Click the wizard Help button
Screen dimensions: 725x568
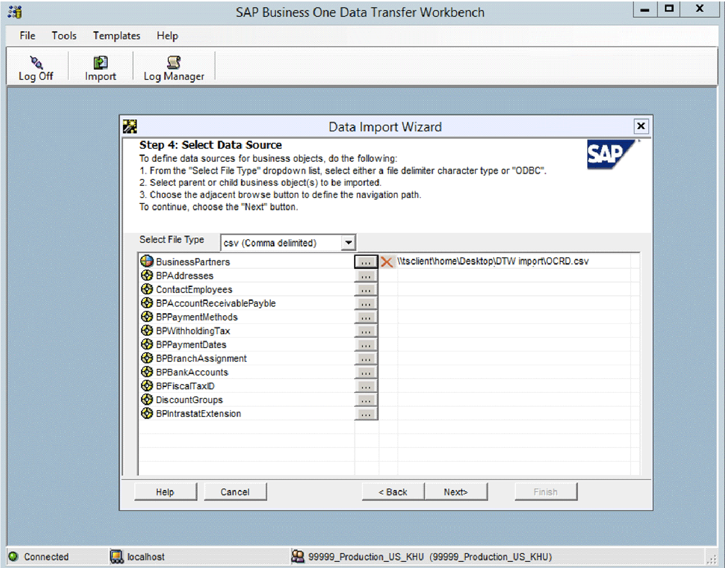point(165,492)
